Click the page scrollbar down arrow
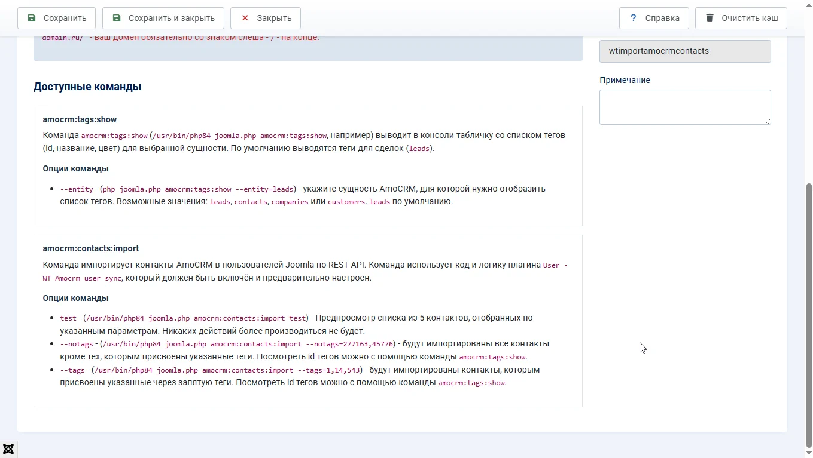 coord(809,454)
